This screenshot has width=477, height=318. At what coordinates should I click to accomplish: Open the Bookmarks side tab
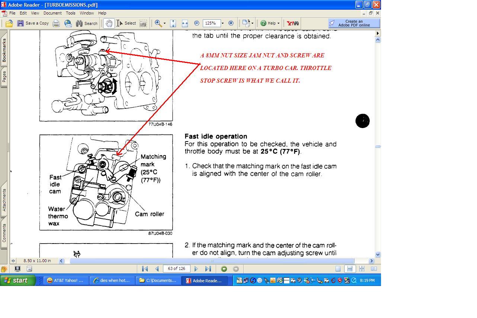(x=4, y=51)
